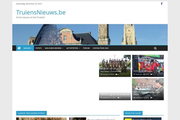Click the Sint-Truiden header banner image

point(90,34)
